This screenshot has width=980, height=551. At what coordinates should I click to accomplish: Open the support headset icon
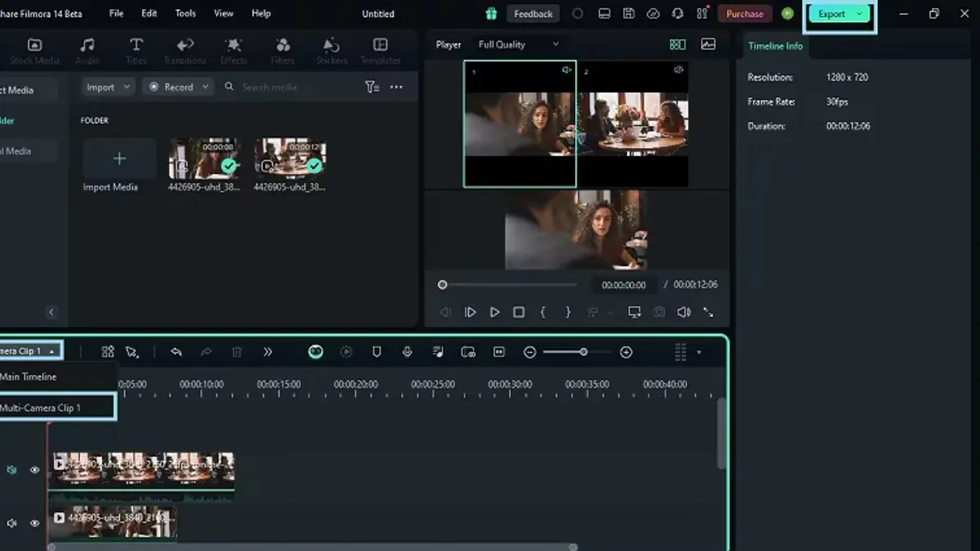coord(677,14)
